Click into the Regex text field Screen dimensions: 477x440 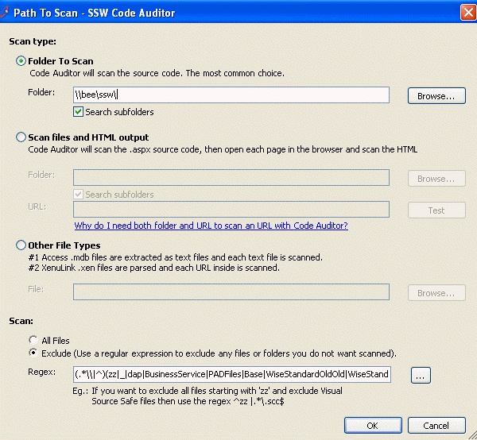pyautogui.click(x=231, y=374)
